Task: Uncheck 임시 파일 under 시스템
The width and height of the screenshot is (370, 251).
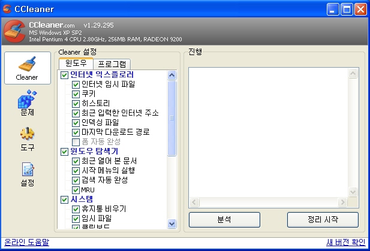Action: coord(76,219)
